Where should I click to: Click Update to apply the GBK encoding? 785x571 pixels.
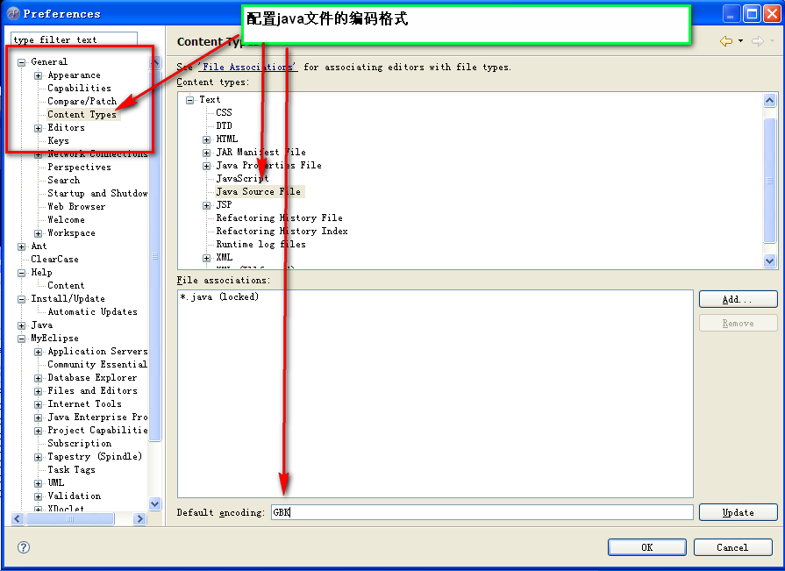pyautogui.click(x=738, y=513)
